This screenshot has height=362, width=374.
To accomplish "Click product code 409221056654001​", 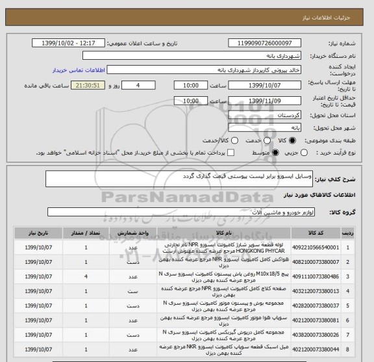I will pos(316,248).
